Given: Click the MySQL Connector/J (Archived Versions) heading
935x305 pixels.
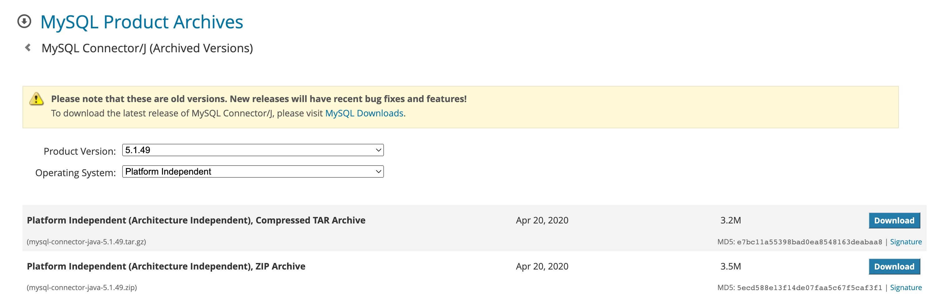Looking at the screenshot, I should tap(147, 48).
